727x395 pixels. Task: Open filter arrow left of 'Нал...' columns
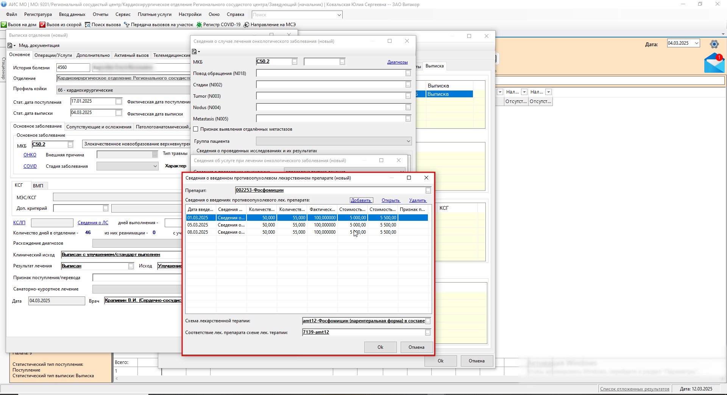(x=500, y=92)
